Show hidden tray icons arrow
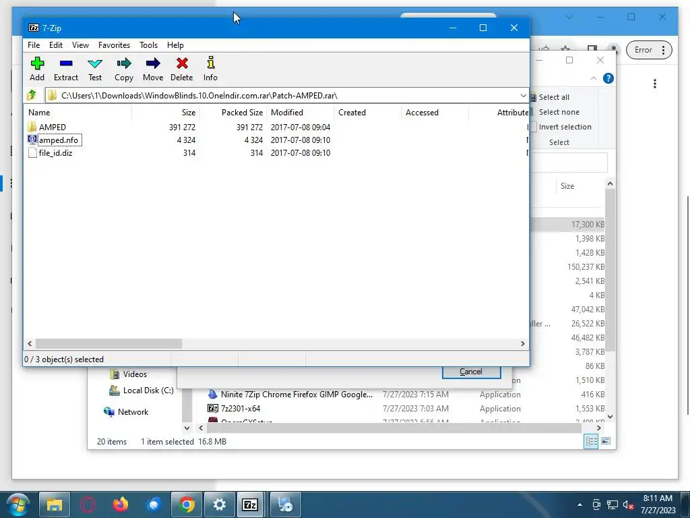 pos(579,505)
